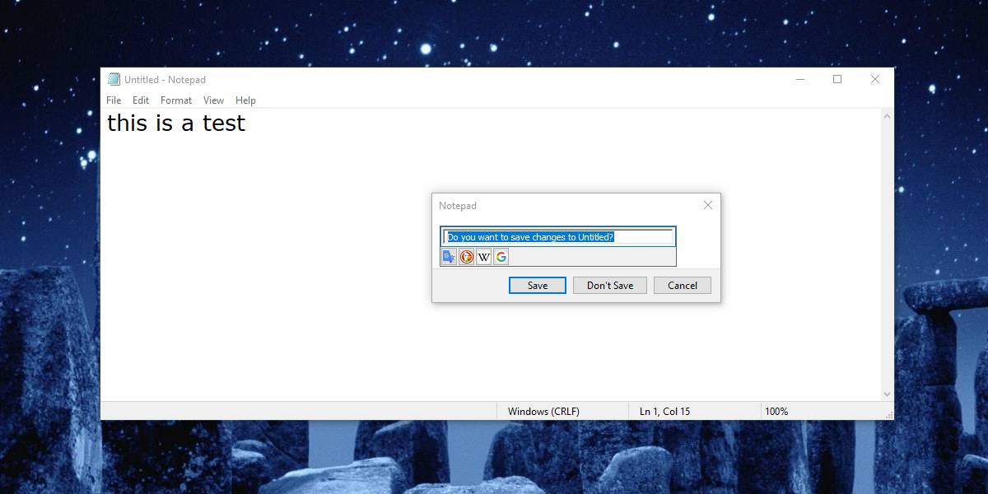Cancel the save prompt
The image size is (988, 494).
click(x=683, y=286)
